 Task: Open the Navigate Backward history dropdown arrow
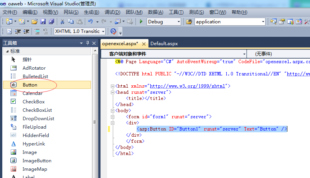[x=124, y=21]
